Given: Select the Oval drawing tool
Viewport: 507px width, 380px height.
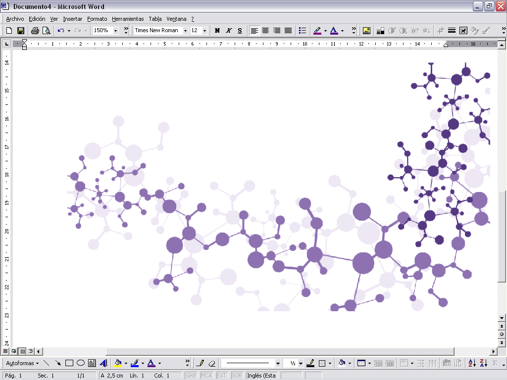Looking at the screenshot, I should [81, 363].
